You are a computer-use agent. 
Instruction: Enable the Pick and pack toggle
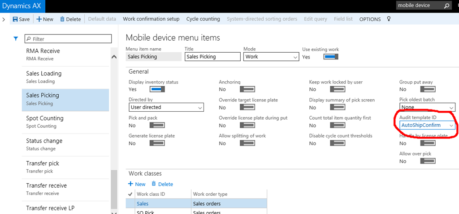(157, 126)
